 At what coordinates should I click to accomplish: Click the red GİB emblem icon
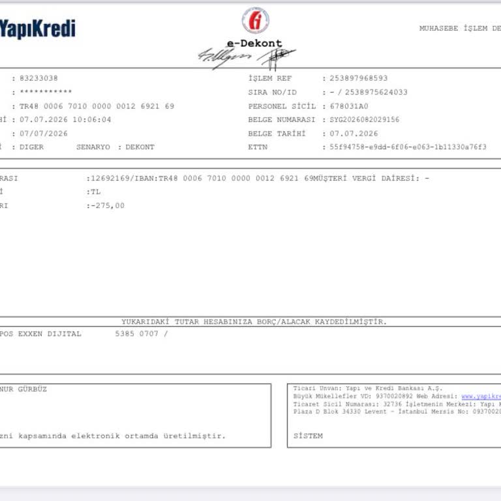point(255,20)
